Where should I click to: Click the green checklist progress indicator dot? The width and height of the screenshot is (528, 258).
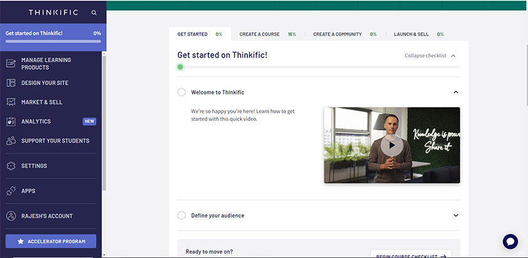tap(180, 67)
